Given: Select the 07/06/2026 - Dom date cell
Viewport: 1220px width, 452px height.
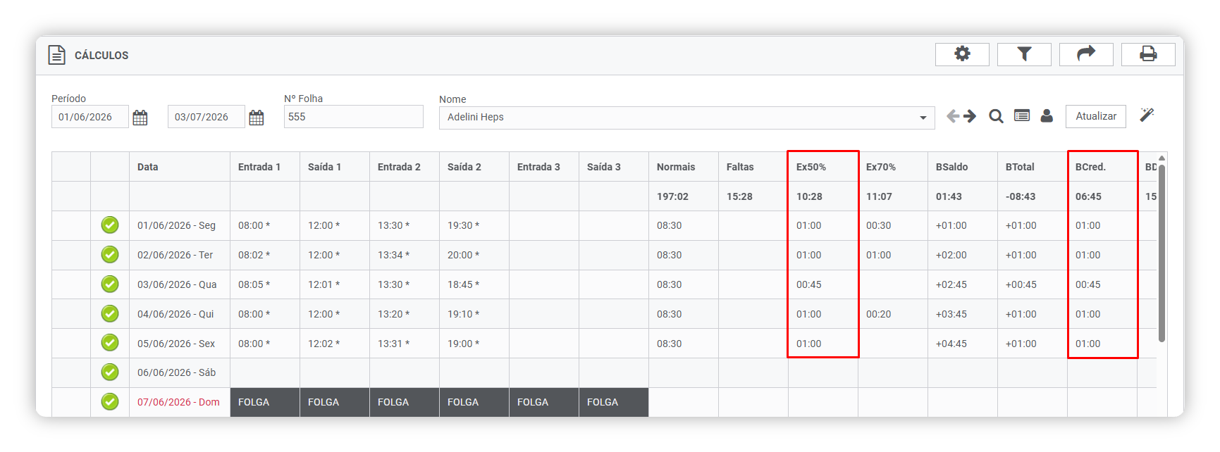Looking at the screenshot, I should click(x=180, y=402).
